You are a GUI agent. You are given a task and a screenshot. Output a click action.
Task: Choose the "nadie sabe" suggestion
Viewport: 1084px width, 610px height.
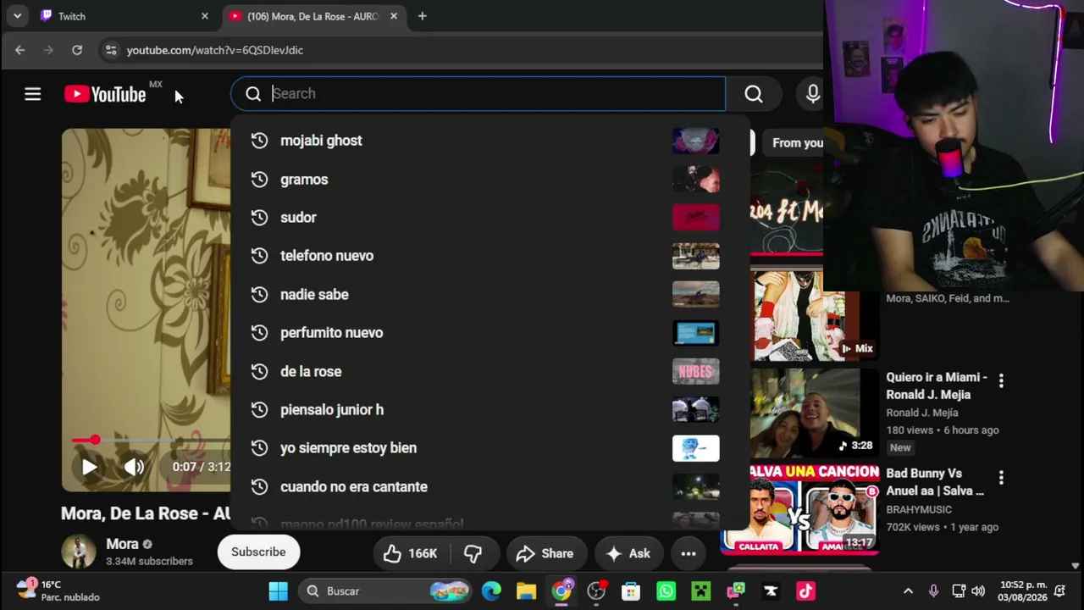tap(489, 295)
